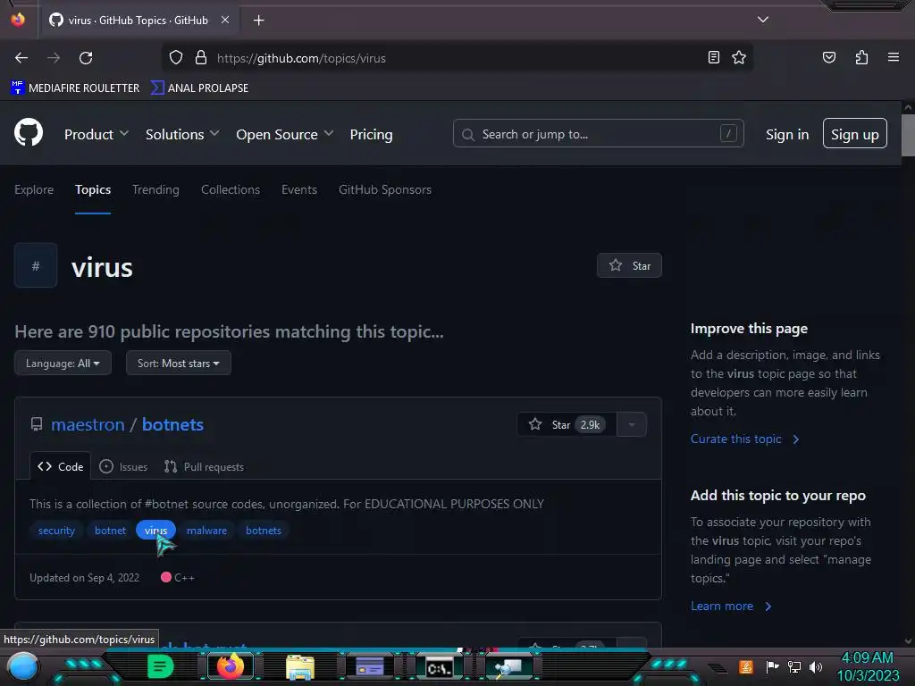Click Learn more link
This screenshot has height=686, width=915.
point(731,607)
